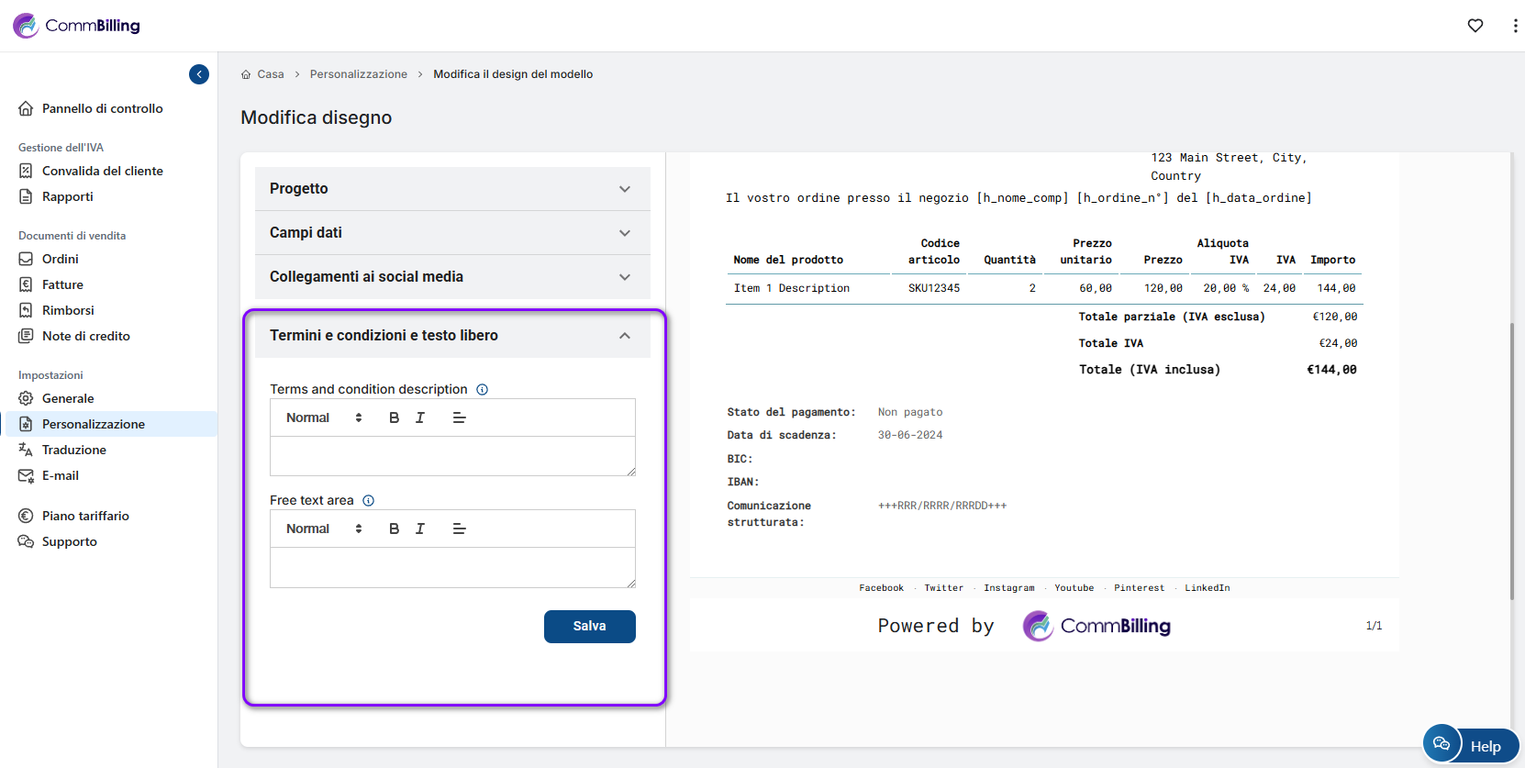
Task: Open Normal style dropdown in Terms editor
Action: 324,417
